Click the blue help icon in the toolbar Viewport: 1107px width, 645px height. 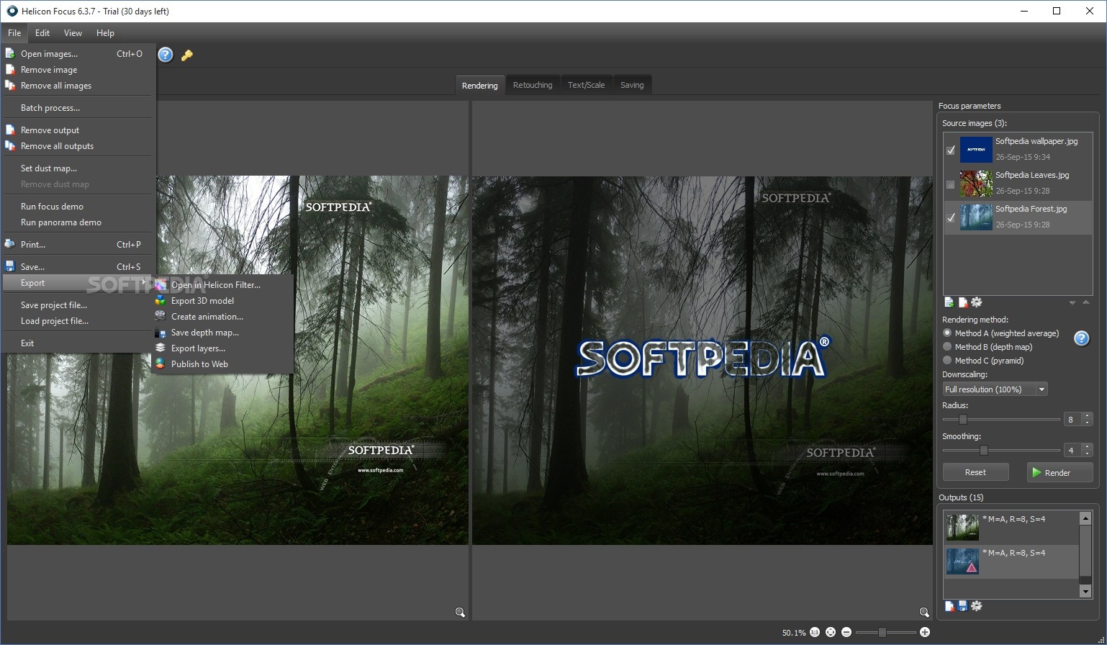click(x=166, y=55)
